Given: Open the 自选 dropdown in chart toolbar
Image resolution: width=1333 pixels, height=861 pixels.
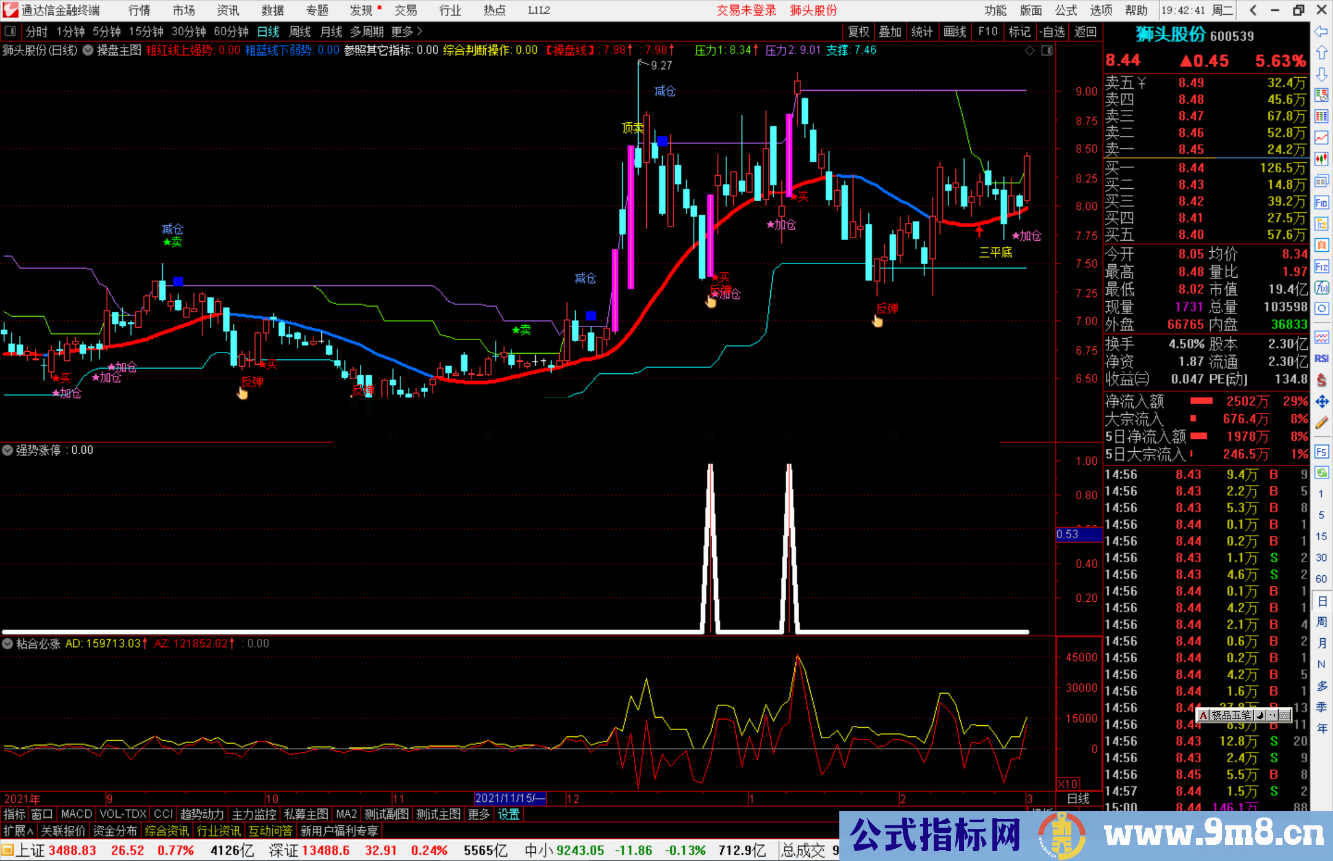Looking at the screenshot, I should (1052, 31).
